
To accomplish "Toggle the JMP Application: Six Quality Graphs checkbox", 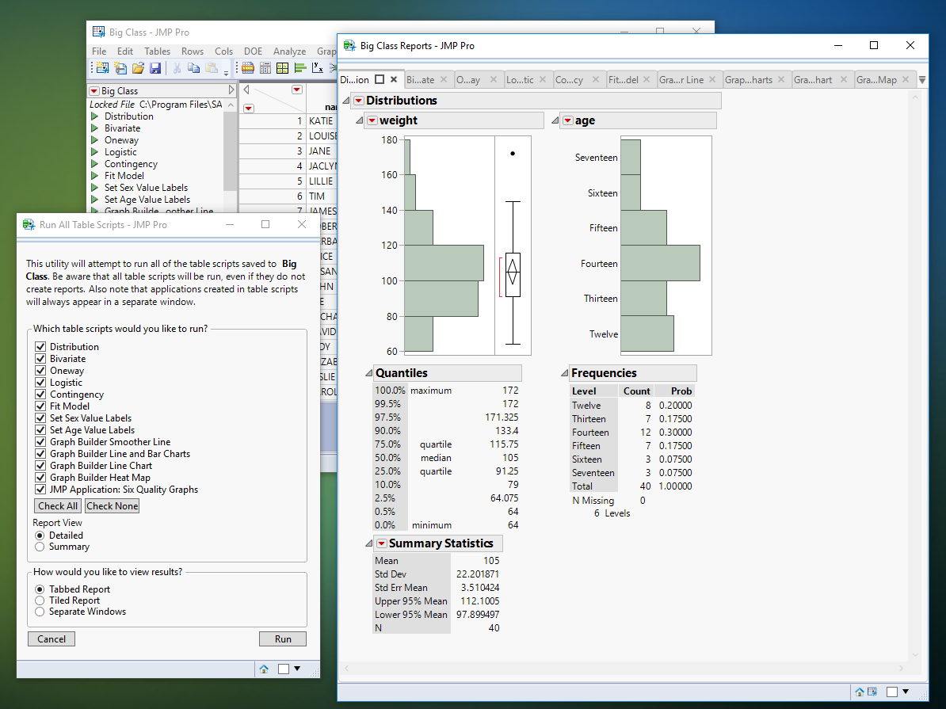I will (x=40, y=489).
